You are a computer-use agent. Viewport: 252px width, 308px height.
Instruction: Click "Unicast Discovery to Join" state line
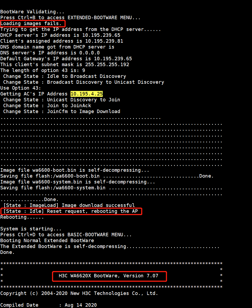[x=61, y=100]
